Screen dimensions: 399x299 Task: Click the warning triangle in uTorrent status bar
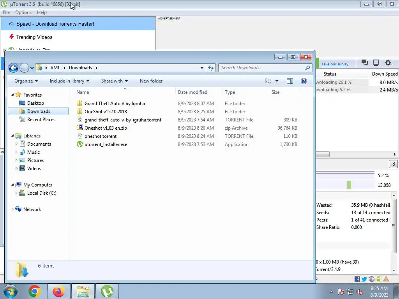point(386,279)
